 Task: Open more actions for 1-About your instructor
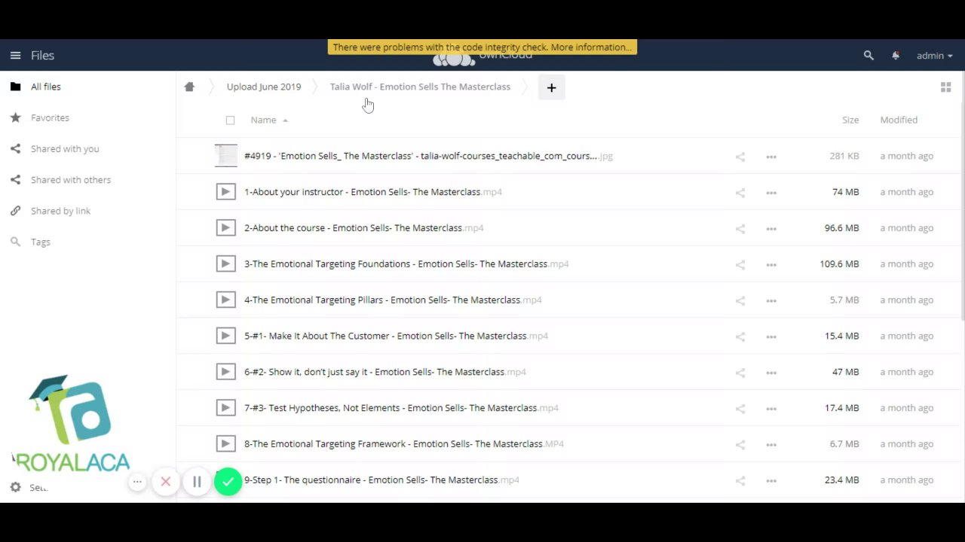(x=771, y=193)
